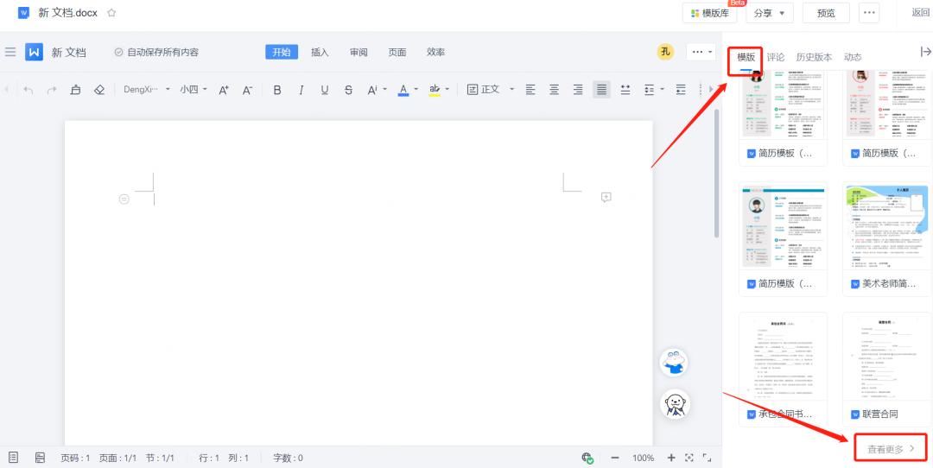
Task: Click the 预览 preview button
Action: tap(826, 12)
